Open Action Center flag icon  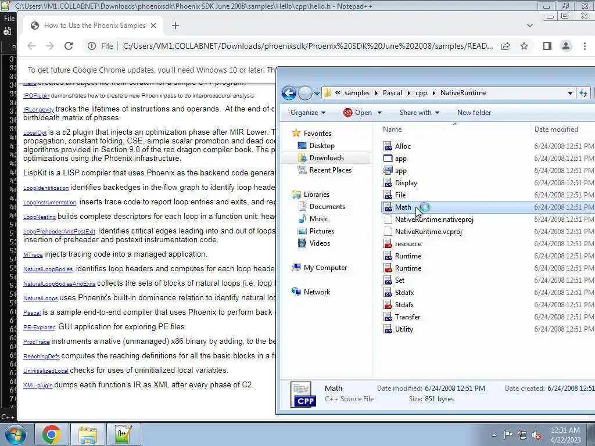click(x=508, y=434)
